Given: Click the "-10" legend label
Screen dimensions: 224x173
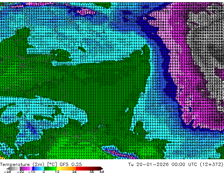Looking at the screenshot, I should (31, 172).
